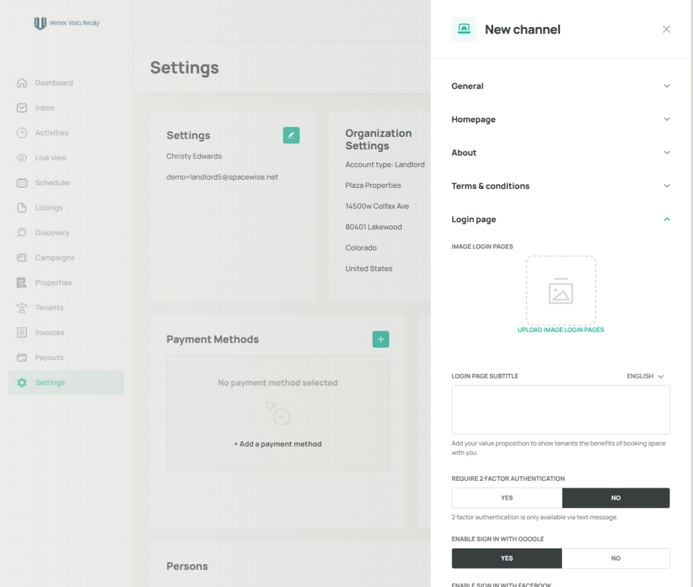Select the Tenants people icon

tap(22, 308)
